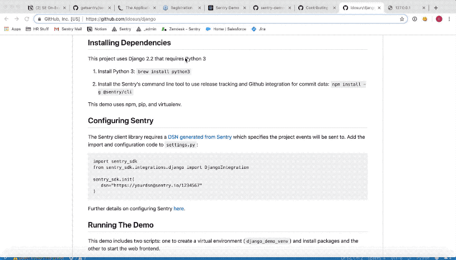Click the lock site info icon

tap(40, 19)
